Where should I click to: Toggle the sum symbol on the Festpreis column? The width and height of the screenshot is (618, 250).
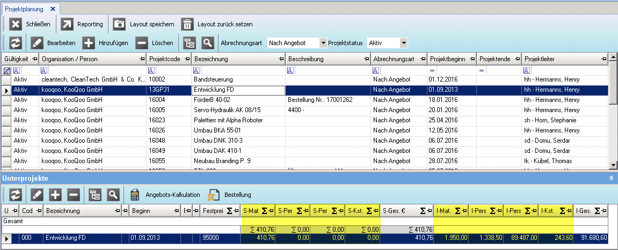[x=228, y=211]
